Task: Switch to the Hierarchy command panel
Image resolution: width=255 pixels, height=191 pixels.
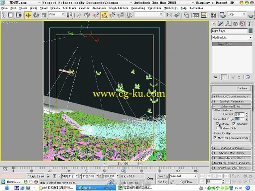Action: click(228, 24)
